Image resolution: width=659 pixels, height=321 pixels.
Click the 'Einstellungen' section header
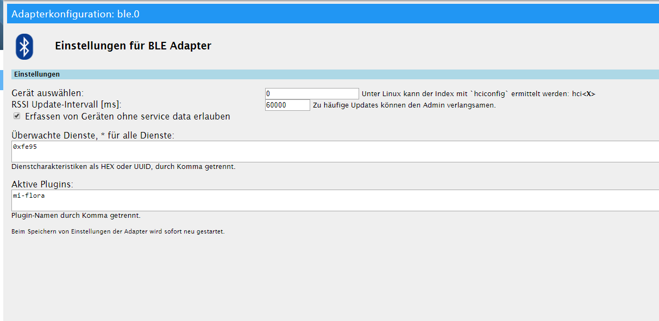coord(335,74)
